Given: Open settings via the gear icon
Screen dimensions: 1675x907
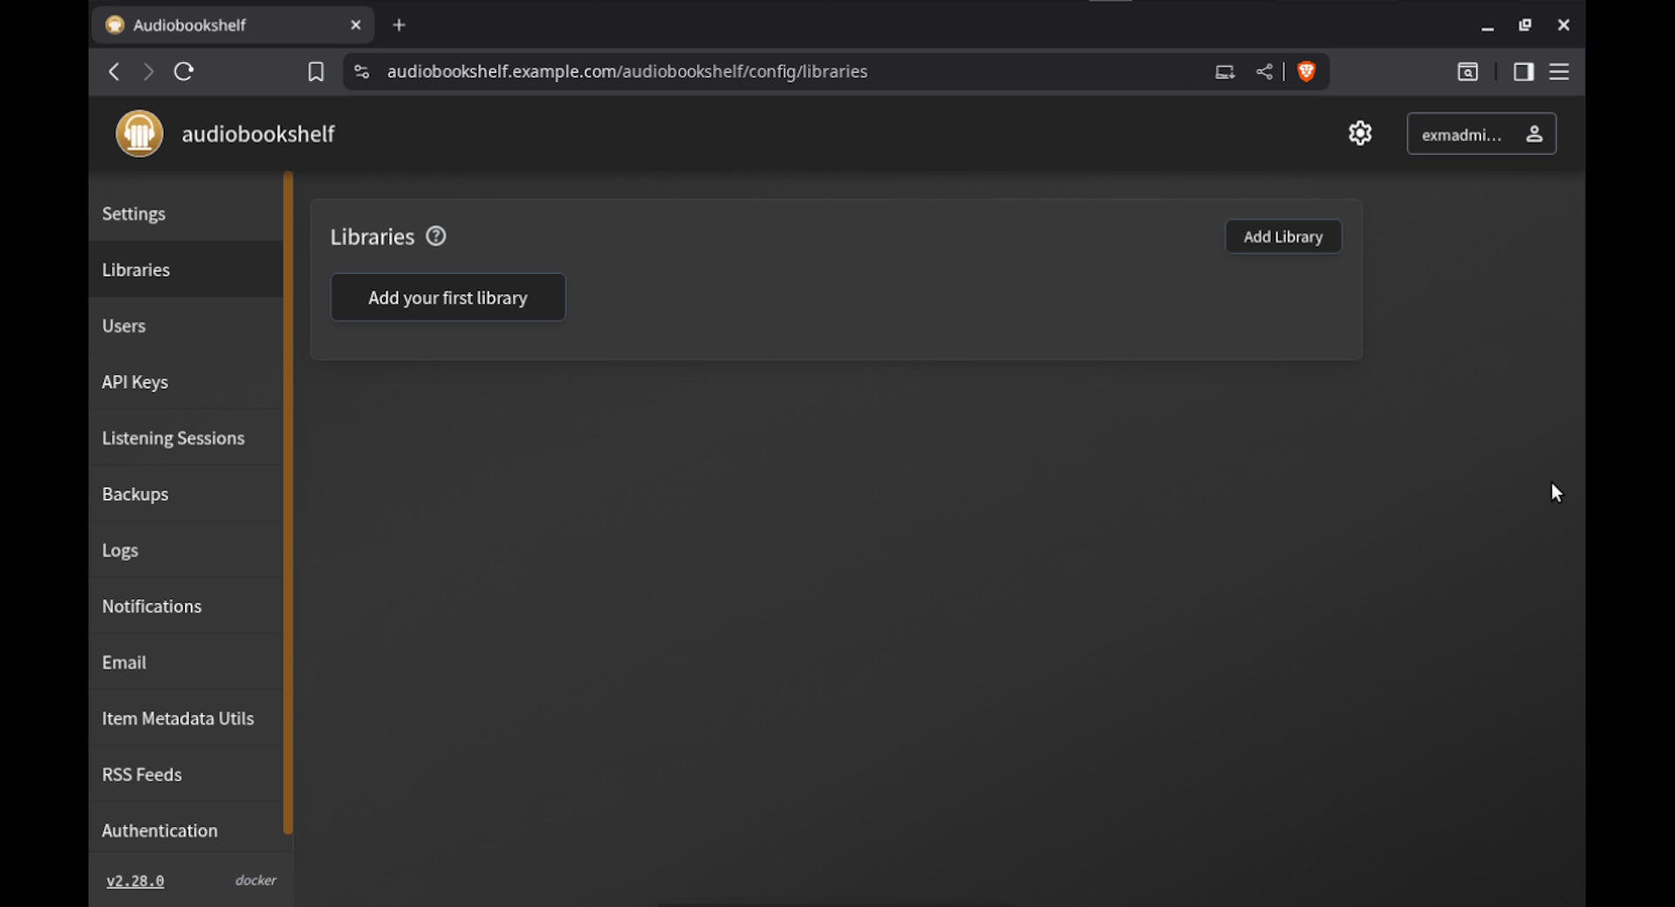Looking at the screenshot, I should tap(1360, 133).
